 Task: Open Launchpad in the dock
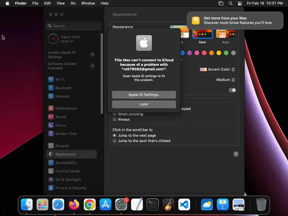pyautogui.click(x=42, y=204)
